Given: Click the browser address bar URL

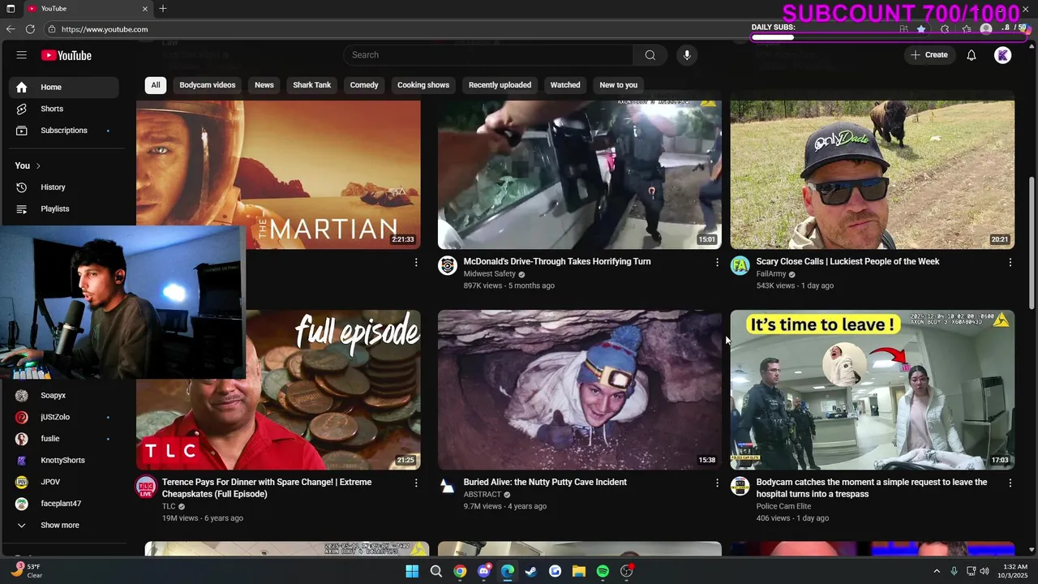Looking at the screenshot, I should point(105,29).
